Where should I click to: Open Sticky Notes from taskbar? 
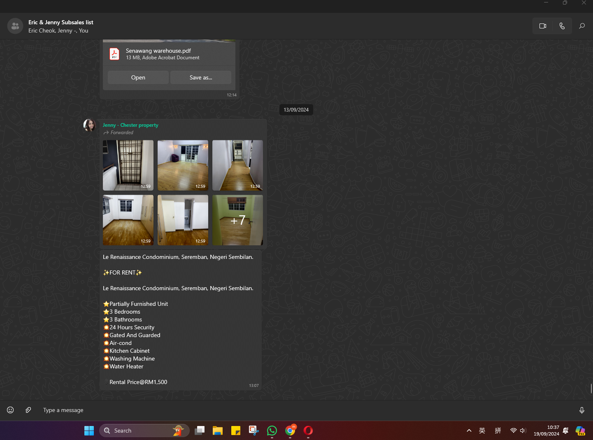[236, 431]
